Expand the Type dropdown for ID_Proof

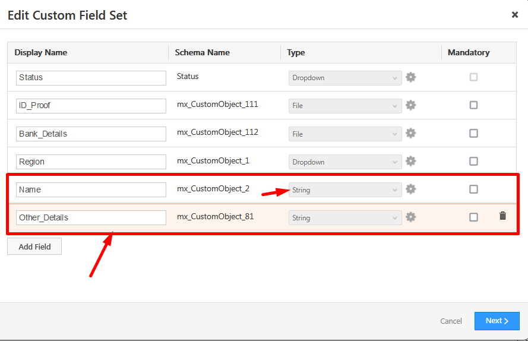click(x=344, y=106)
